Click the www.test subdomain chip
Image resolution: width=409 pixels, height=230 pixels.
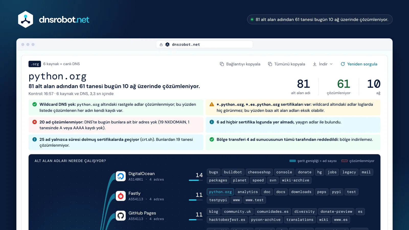(x=255, y=200)
